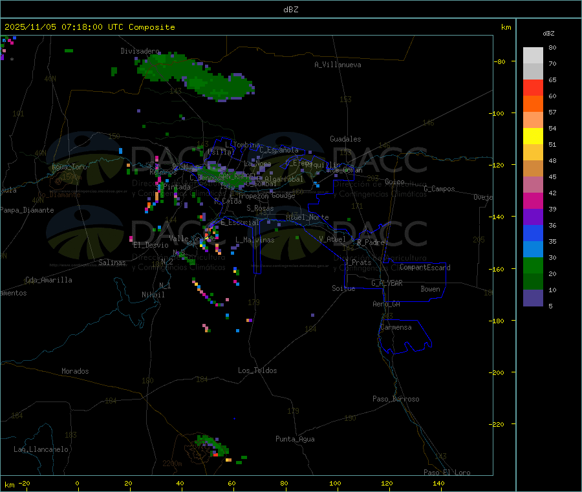Image resolution: width=582 pixels, height=492 pixels.
Task: Click the El_Desvio location label
Action: [151, 245]
